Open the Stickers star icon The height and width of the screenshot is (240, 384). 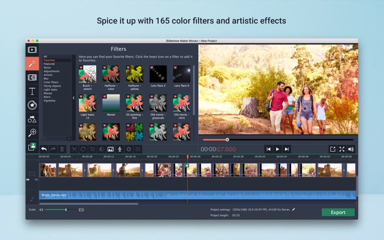click(32, 105)
